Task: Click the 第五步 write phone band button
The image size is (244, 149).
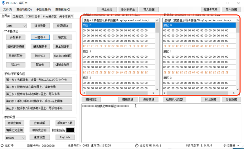Action: coord(38,108)
